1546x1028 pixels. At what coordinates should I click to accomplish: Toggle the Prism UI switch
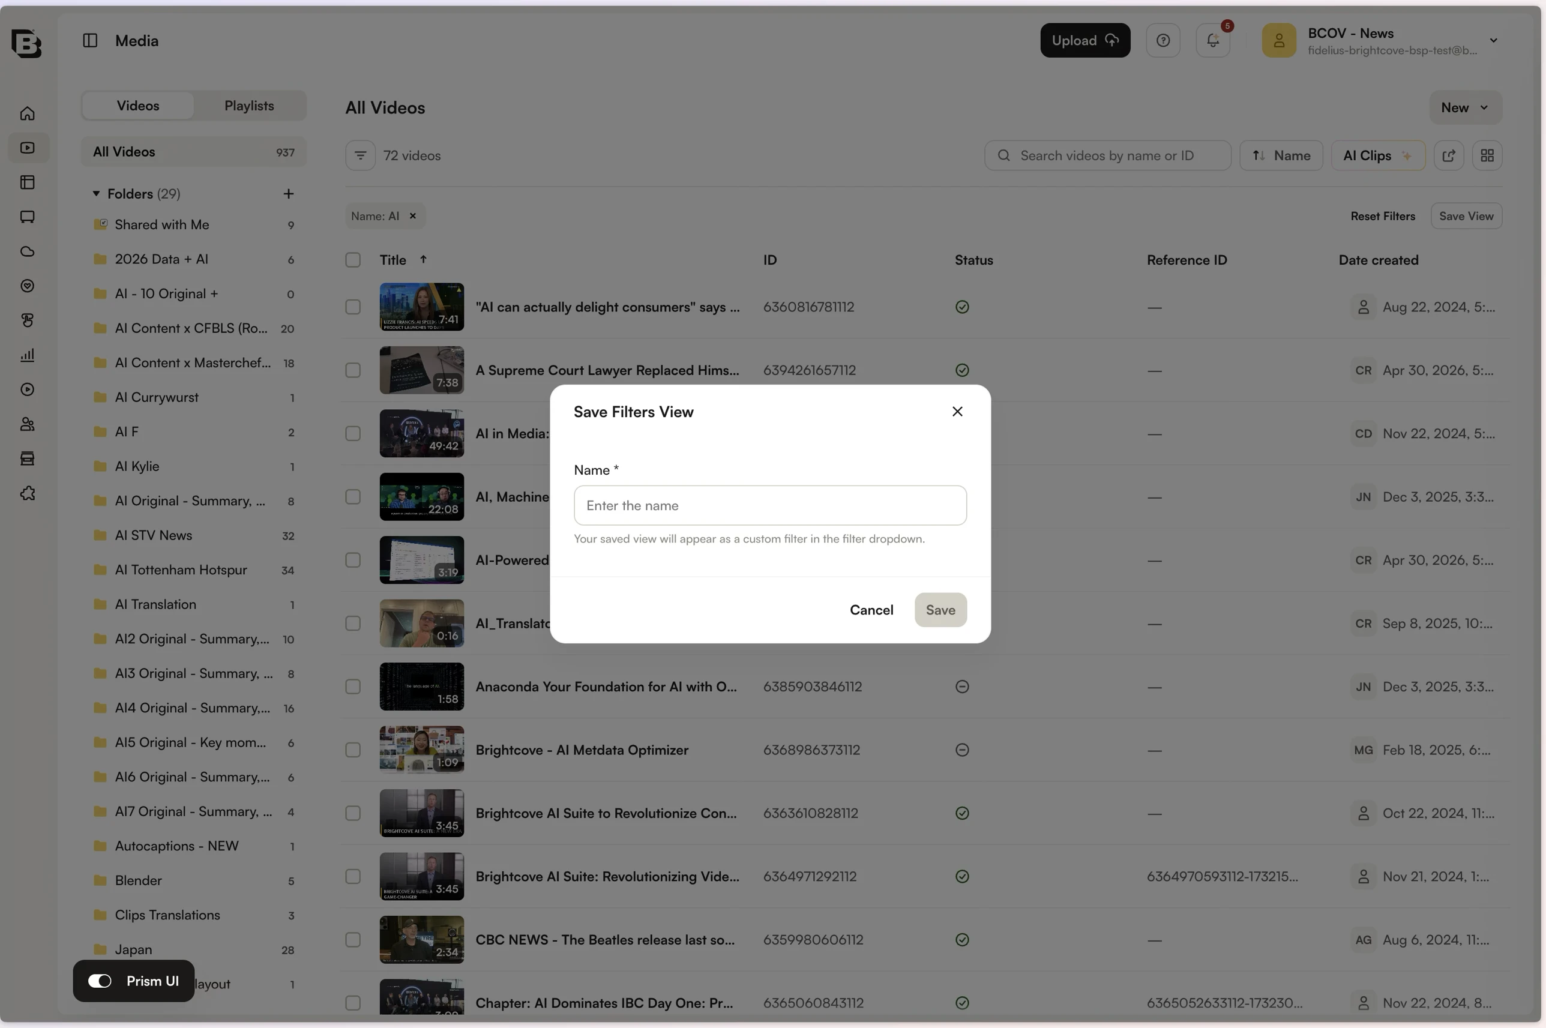point(100,980)
